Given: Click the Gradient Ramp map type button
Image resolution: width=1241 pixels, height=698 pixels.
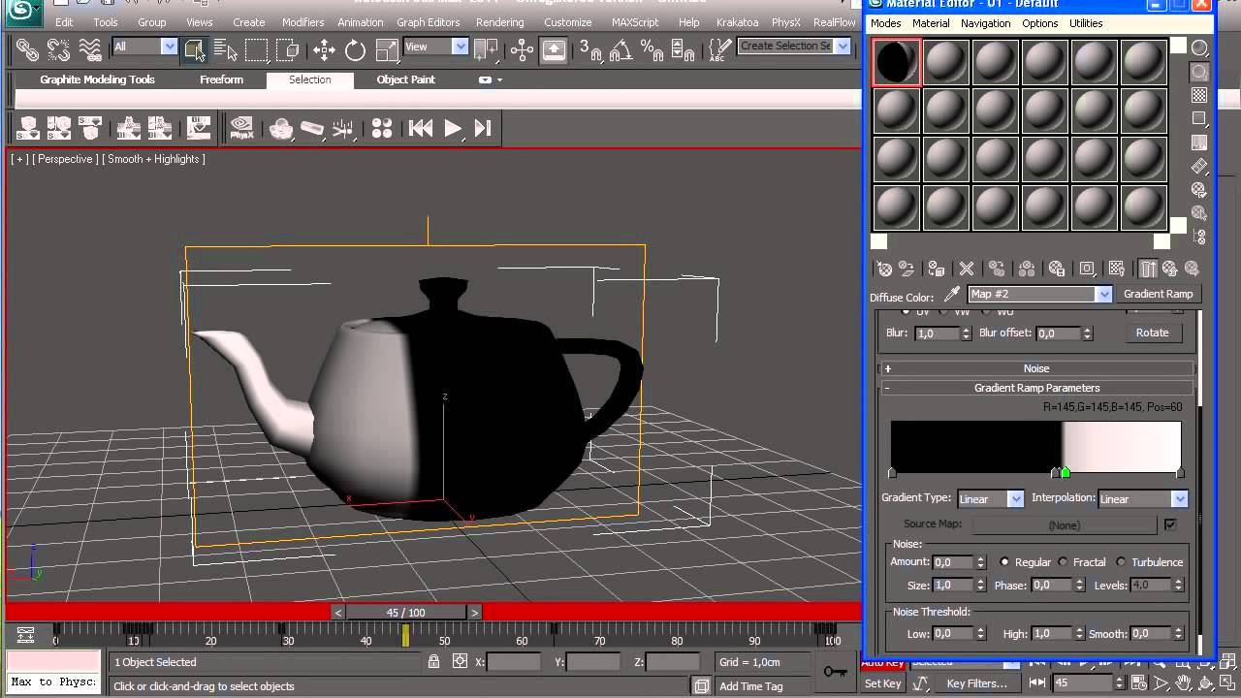Looking at the screenshot, I should [x=1158, y=294].
